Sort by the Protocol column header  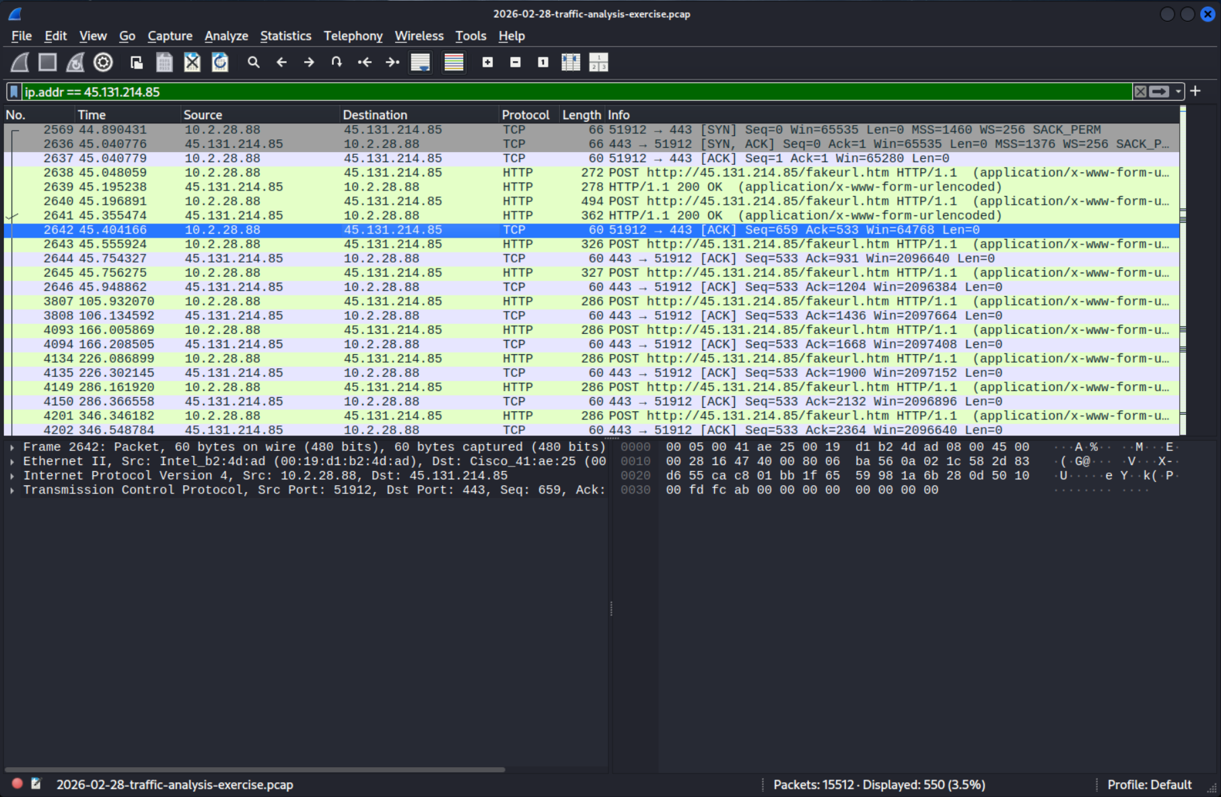529,114
